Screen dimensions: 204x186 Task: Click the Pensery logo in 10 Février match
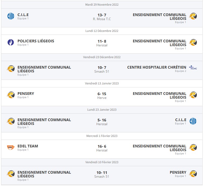click(193, 174)
